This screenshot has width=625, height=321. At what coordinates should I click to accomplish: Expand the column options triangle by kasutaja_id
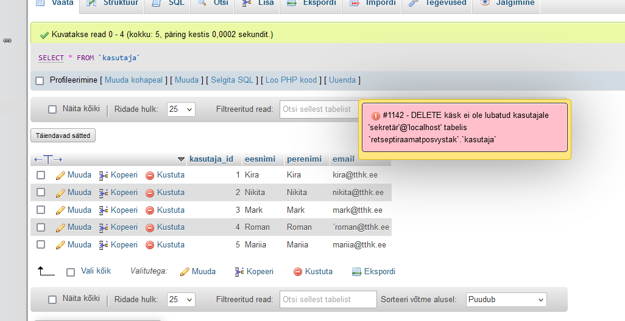[x=181, y=159]
